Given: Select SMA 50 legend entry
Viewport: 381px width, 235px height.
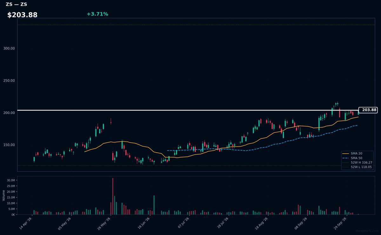Looking at the screenshot, I should tap(356, 158).
